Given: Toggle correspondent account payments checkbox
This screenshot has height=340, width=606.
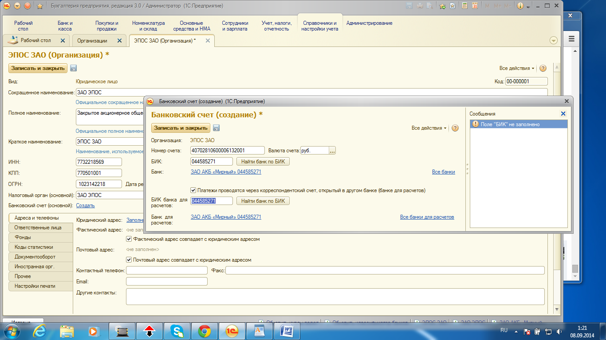Looking at the screenshot, I should coord(193,190).
